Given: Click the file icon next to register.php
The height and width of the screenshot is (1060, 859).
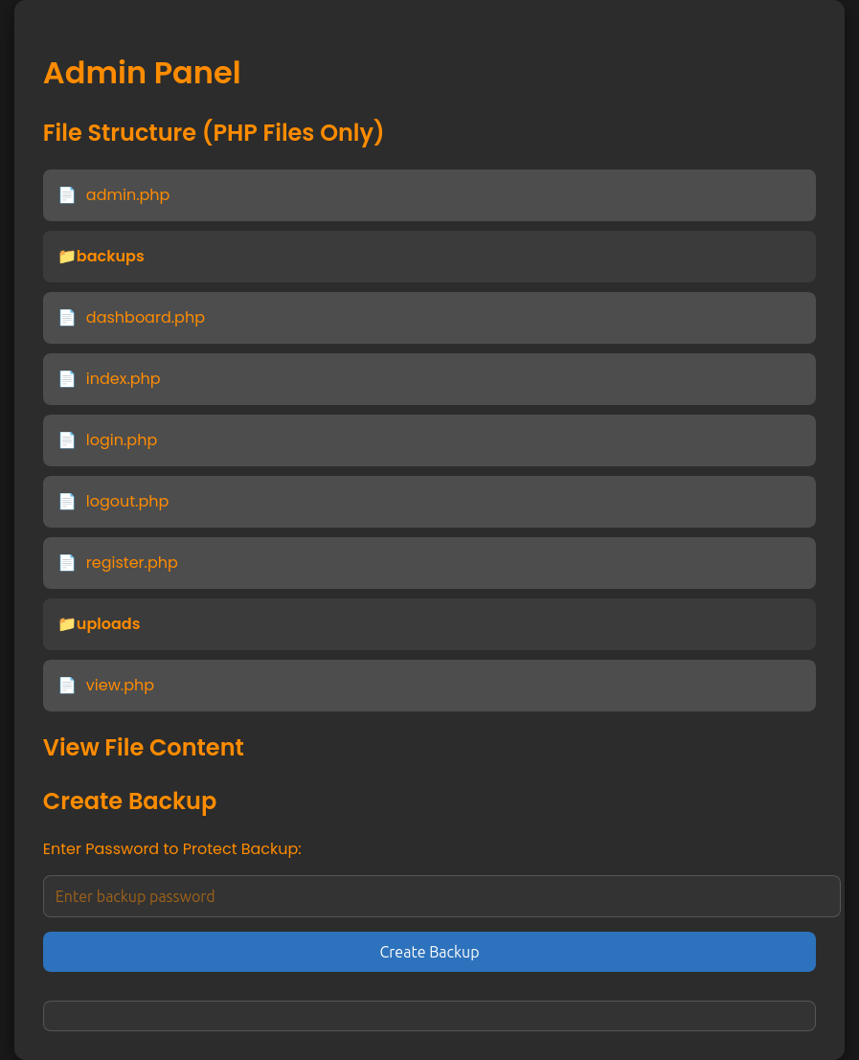Looking at the screenshot, I should (67, 563).
